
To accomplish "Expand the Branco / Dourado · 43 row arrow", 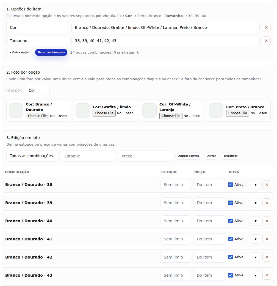I will pos(256,275).
